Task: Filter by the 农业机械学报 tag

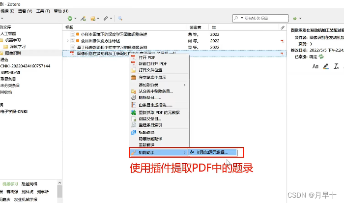Action: pyautogui.click(x=26, y=200)
